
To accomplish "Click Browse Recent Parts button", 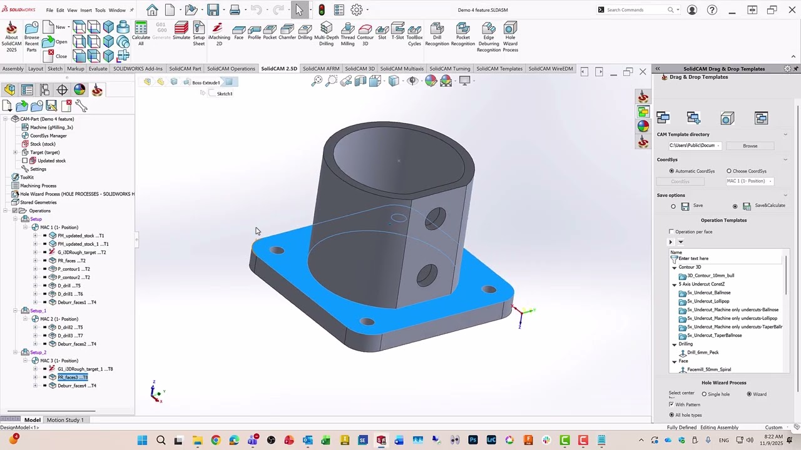I will pyautogui.click(x=31, y=37).
